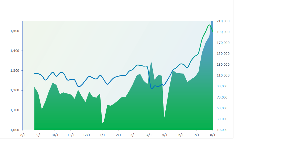This screenshot has width=289, height=153.
Task: Click the 1/1 date label
Action: (x=102, y=135)
